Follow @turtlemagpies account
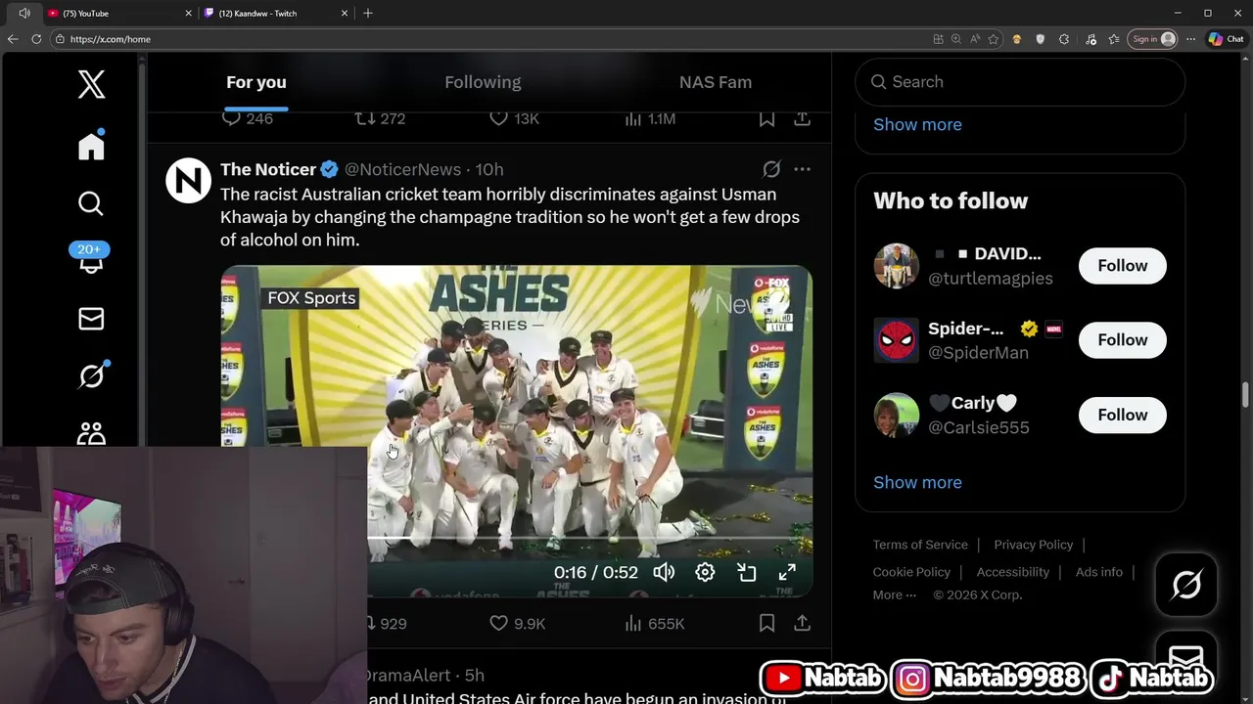The image size is (1253, 704). point(1122,266)
